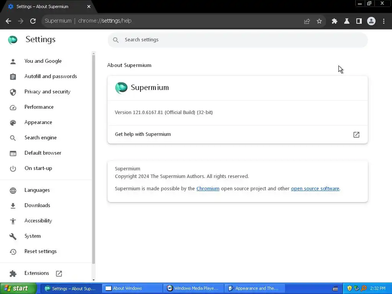
Task: Click the shield icon for Privacy and security
Action: click(x=13, y=92)
